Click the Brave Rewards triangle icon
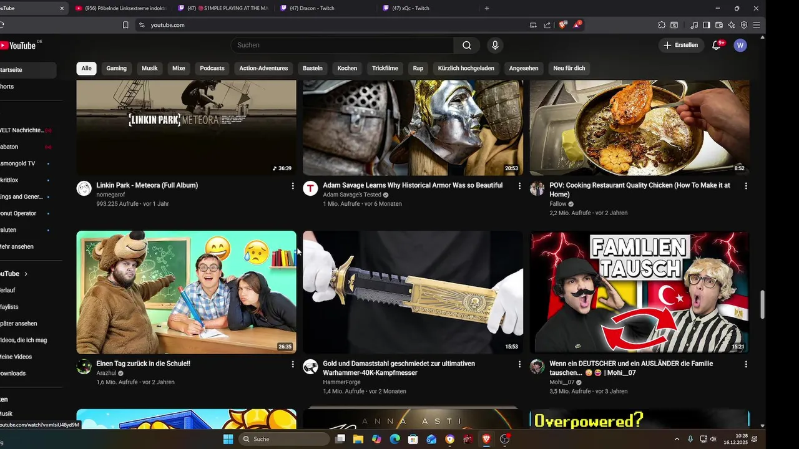Viewport: 799px width, 449px height. pos(577,25)
